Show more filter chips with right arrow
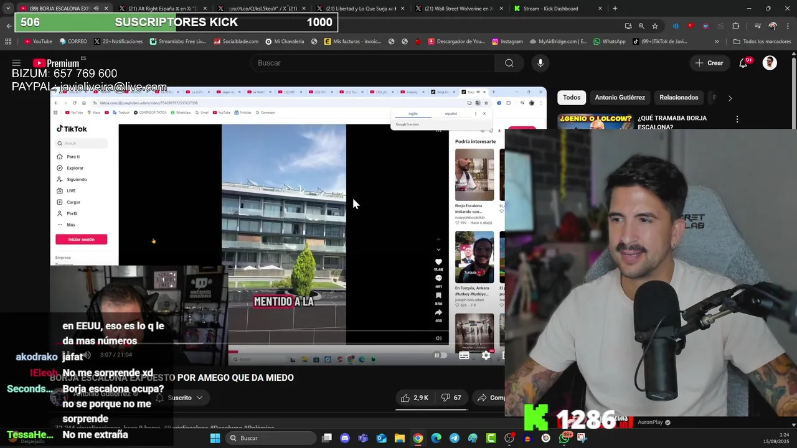 tap(730, 98)
